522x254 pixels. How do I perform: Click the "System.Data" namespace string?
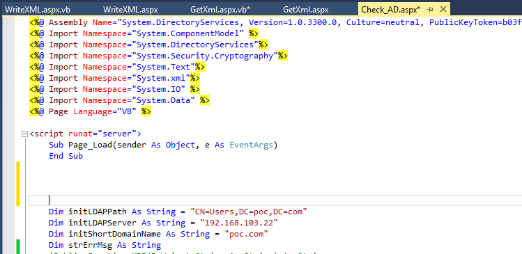164,100
